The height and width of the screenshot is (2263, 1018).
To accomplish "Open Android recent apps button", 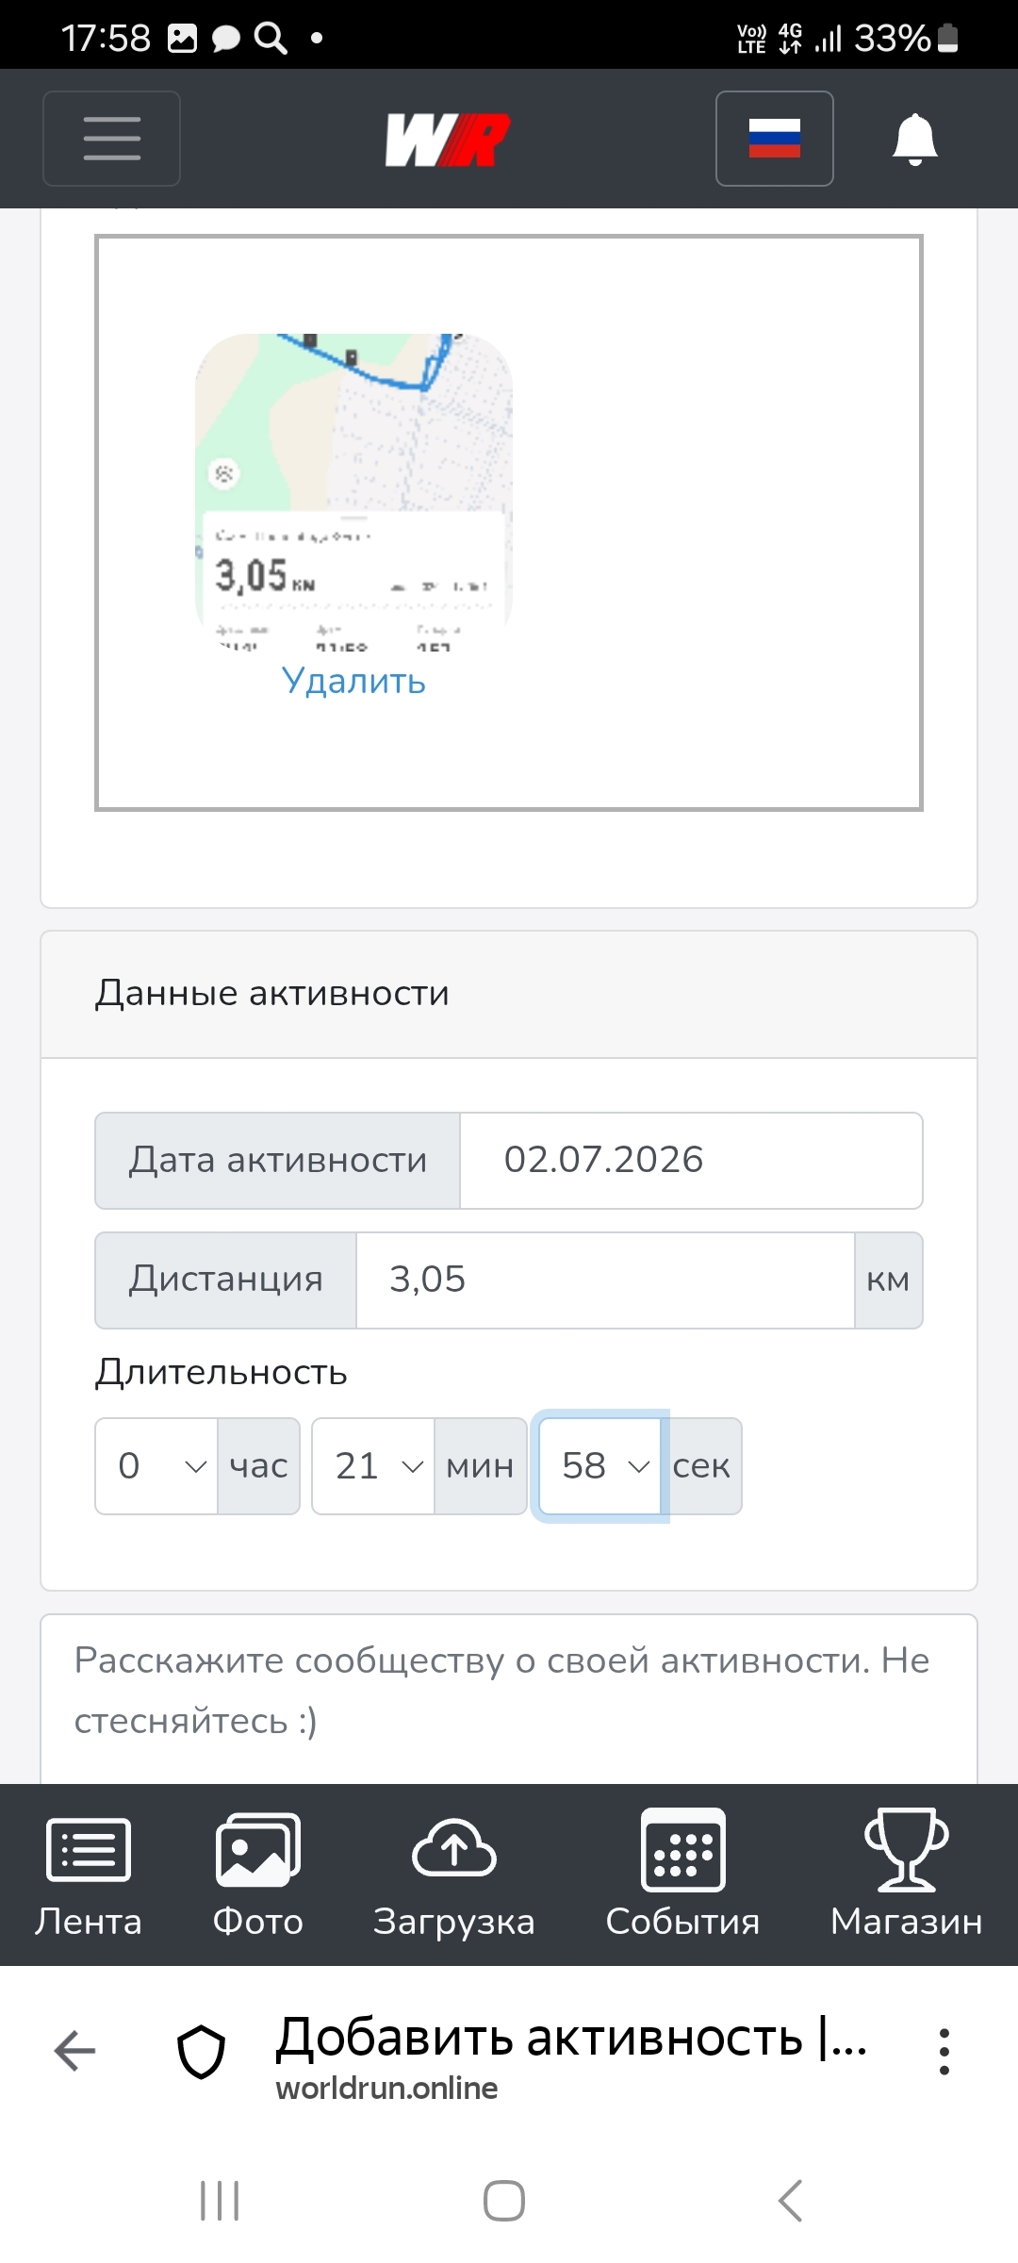I will coord(220,2201).
